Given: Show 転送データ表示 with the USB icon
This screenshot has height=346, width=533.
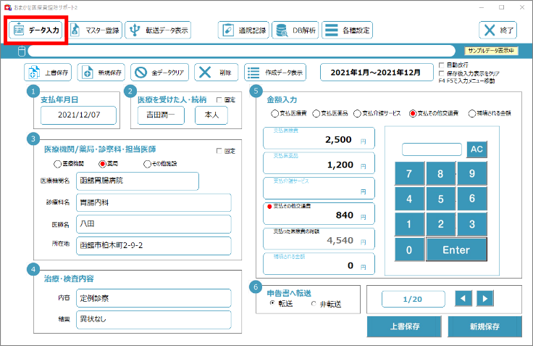Looking at the screenshot, I should point(158,30).
